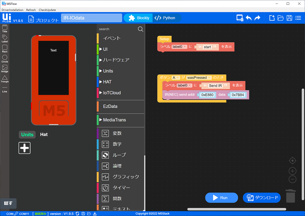Center the workspace with the target icon
This screenshot has width=305, height=216.
pyautogui.click(x=292, y=161)
